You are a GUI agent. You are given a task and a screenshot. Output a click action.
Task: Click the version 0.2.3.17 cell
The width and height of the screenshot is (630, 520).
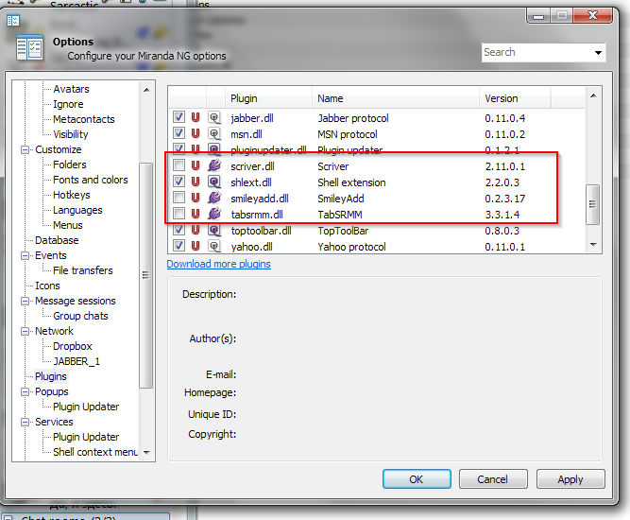click(504, 199)
